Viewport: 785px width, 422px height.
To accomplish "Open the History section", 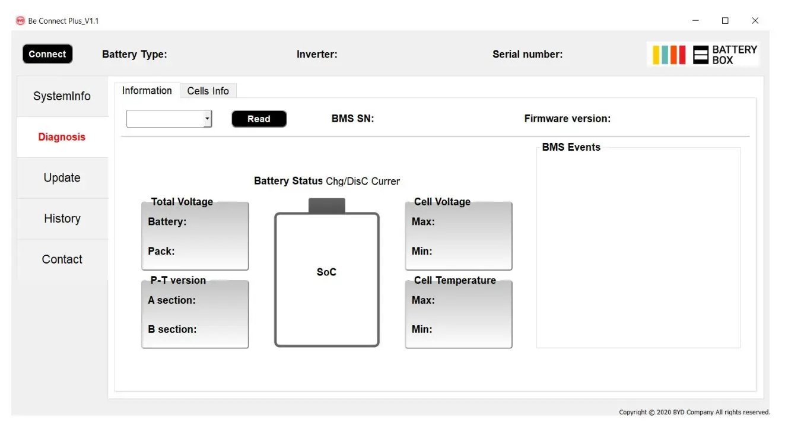I will click(62, 218).
